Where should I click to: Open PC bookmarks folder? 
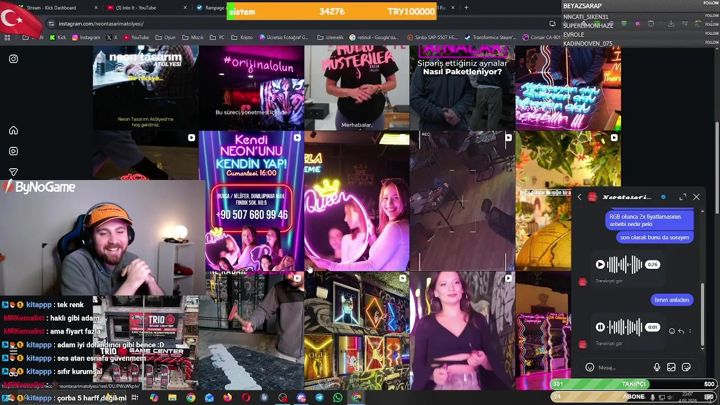[x=217, y=38]
